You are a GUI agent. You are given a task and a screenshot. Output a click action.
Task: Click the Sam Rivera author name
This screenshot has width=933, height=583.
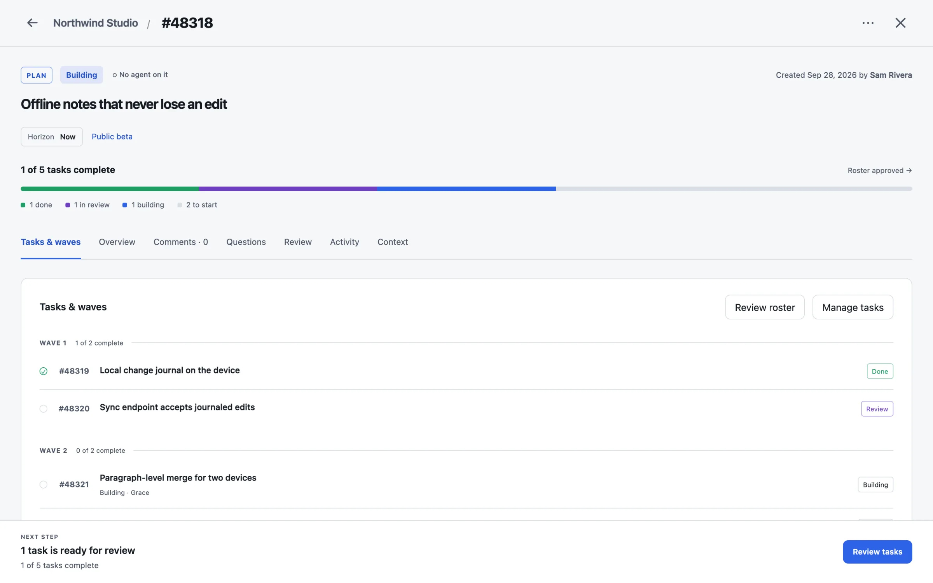tap(891, 75)
